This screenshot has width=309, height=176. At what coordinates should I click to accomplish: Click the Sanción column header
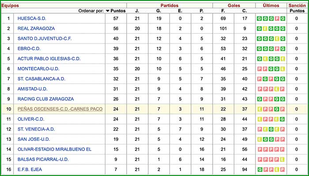click(x=296, y=5)
